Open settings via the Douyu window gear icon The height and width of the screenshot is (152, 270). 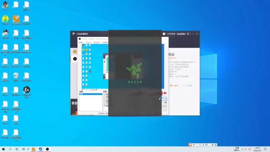[188, 34]
